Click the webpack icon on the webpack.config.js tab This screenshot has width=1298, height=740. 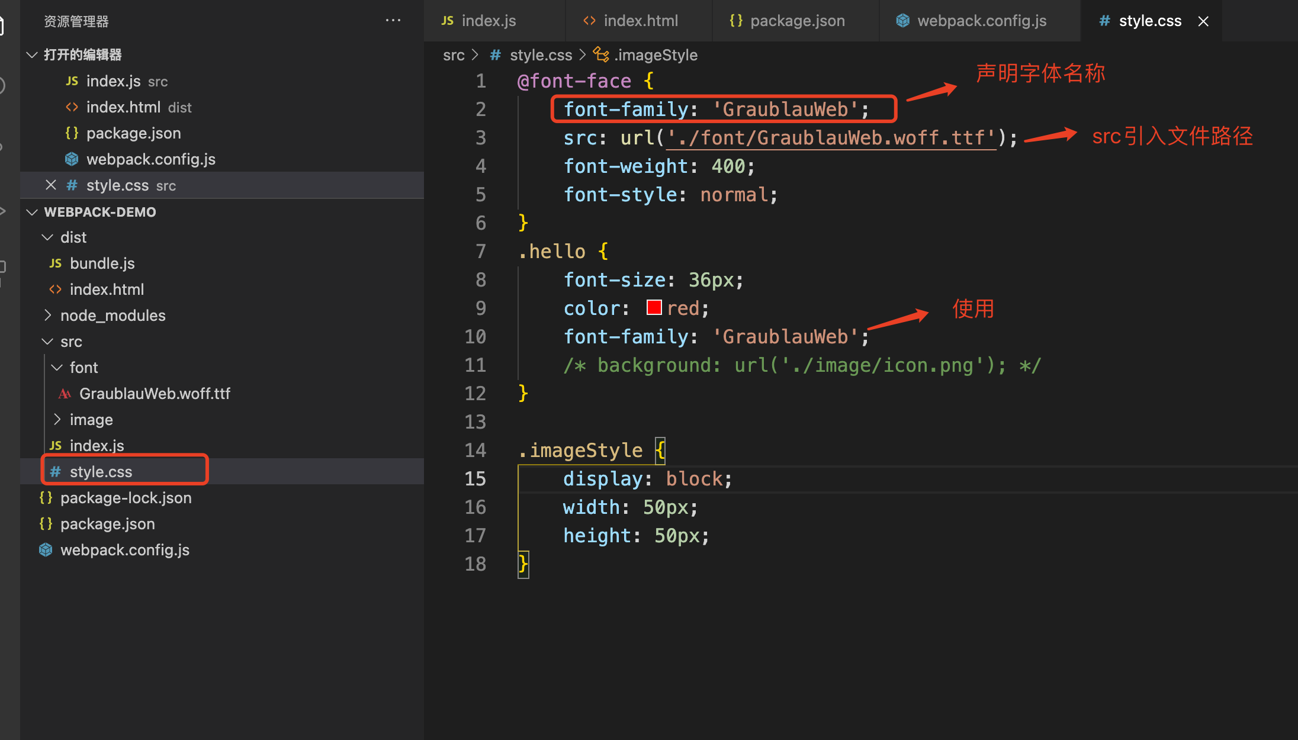(902, 21)
